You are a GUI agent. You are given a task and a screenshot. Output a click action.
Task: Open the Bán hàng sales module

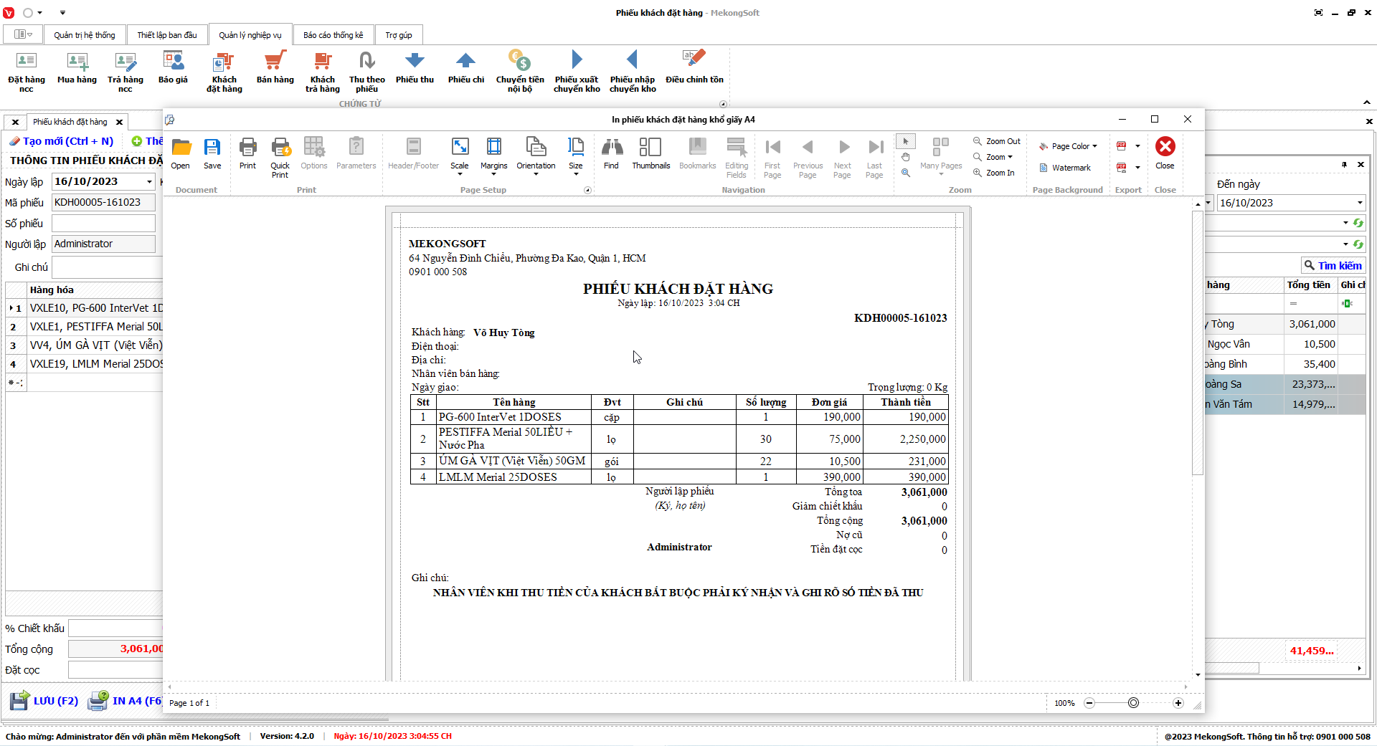pos(275,69)
